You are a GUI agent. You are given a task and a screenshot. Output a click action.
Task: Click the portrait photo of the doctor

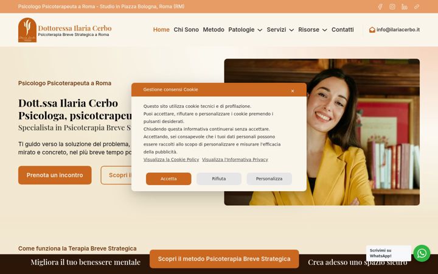tap(363, 132)
